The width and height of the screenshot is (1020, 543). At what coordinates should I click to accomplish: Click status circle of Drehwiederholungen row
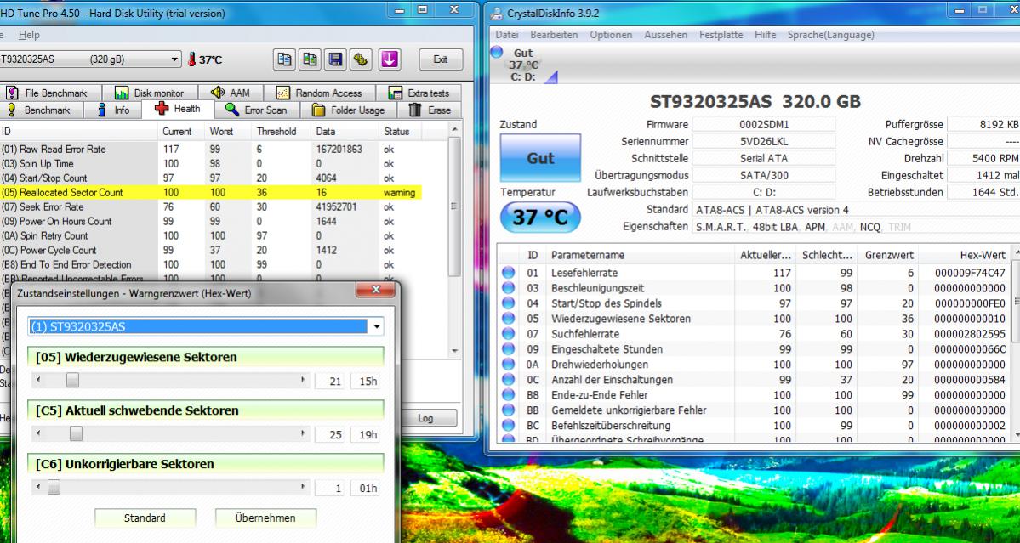point(508,365)
